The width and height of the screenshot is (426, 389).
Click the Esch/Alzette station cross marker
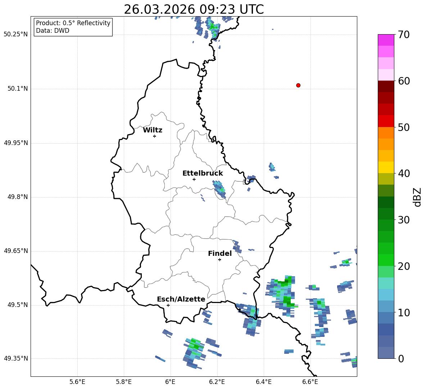click(x=168, y=305)
